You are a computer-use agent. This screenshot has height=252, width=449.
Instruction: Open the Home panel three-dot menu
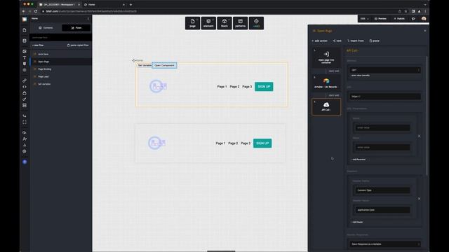point(88,19)
